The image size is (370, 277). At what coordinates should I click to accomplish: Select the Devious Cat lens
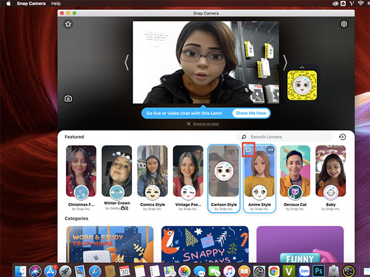[295, 172]
